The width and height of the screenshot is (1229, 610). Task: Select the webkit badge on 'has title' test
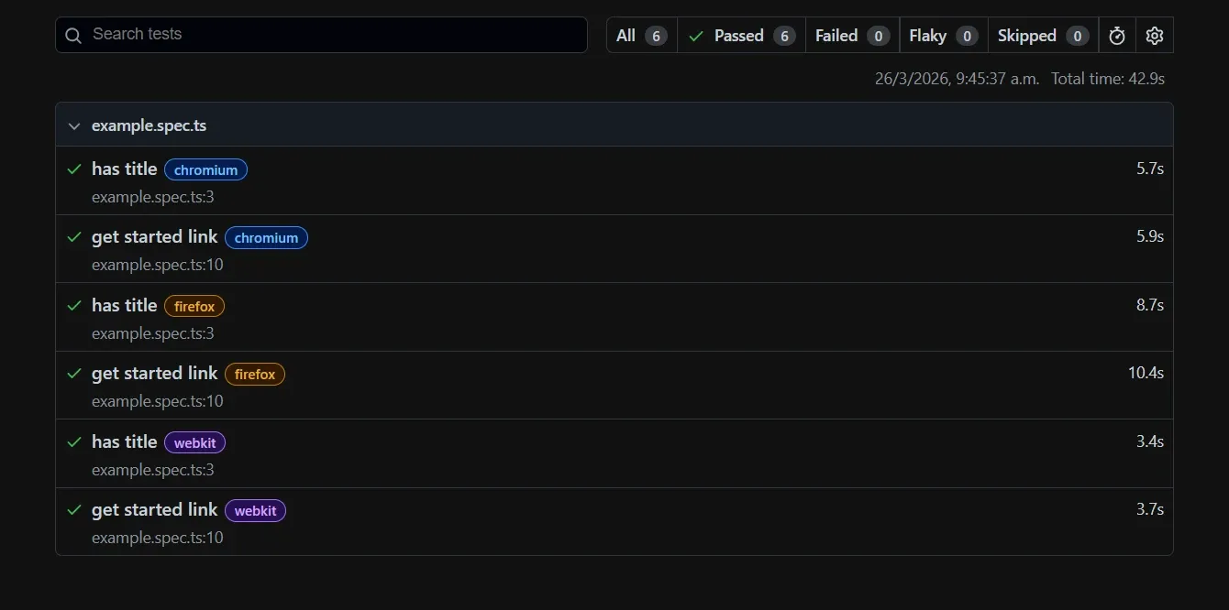pyautogui.click(x=194, y=442)
